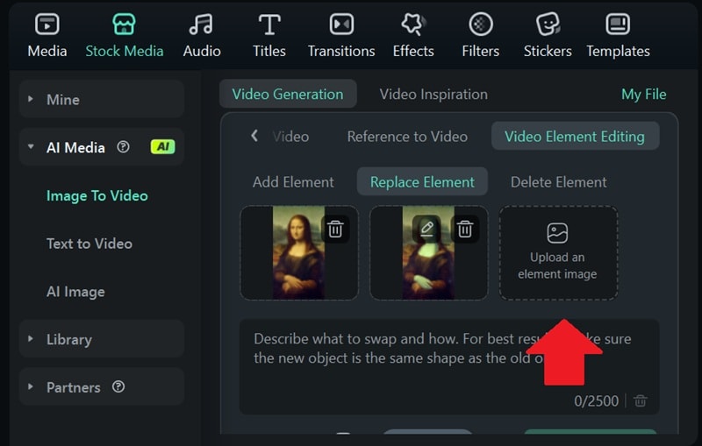Viewport: 702px width, 446px height.
Task: Switch to Video Inspiration tab
Action: pyautogui.click(x=433, y=95)
